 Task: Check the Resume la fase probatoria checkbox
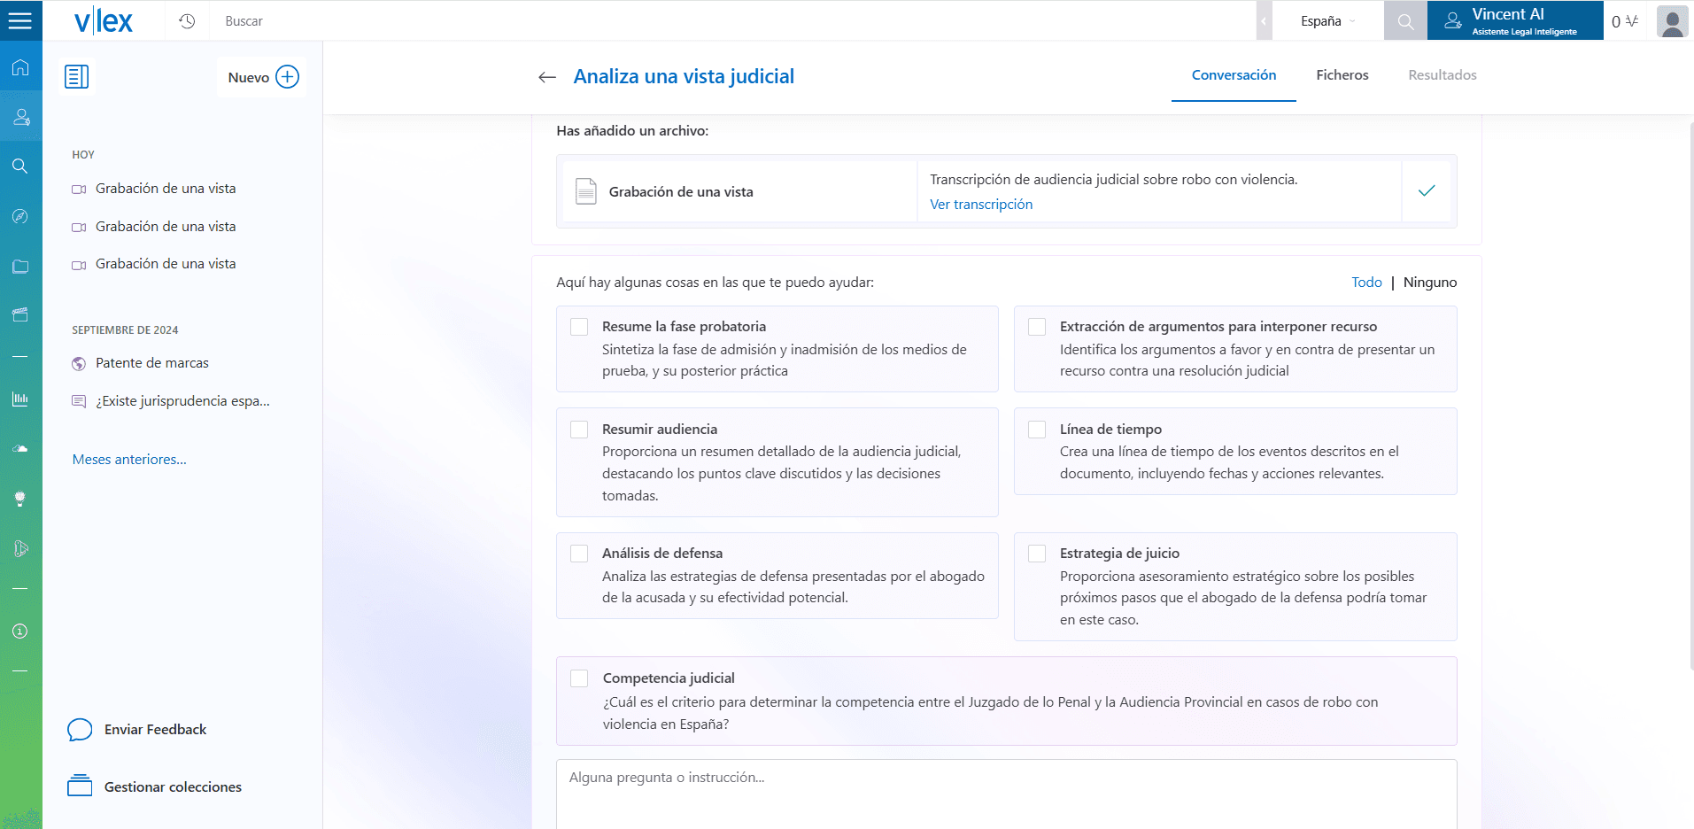pyautogui.click(x=579, y=327)
